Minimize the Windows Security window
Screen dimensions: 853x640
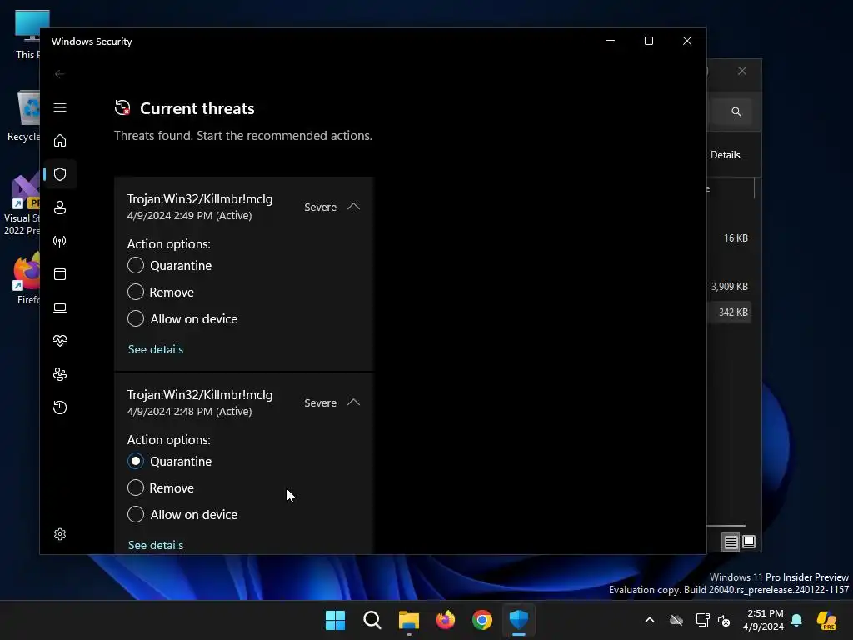pyautogui.click(x=611, y=41)
